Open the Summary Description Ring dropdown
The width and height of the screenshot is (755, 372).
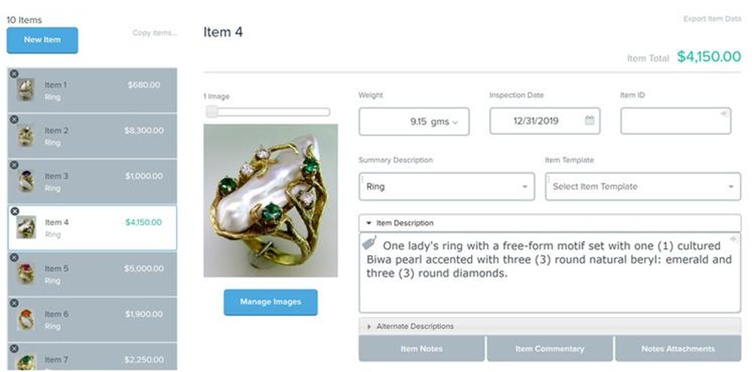tap(524, 186)
